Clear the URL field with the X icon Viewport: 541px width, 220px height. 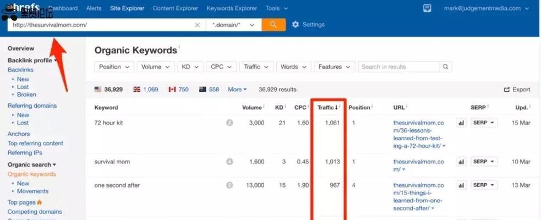tap(197, 25)
